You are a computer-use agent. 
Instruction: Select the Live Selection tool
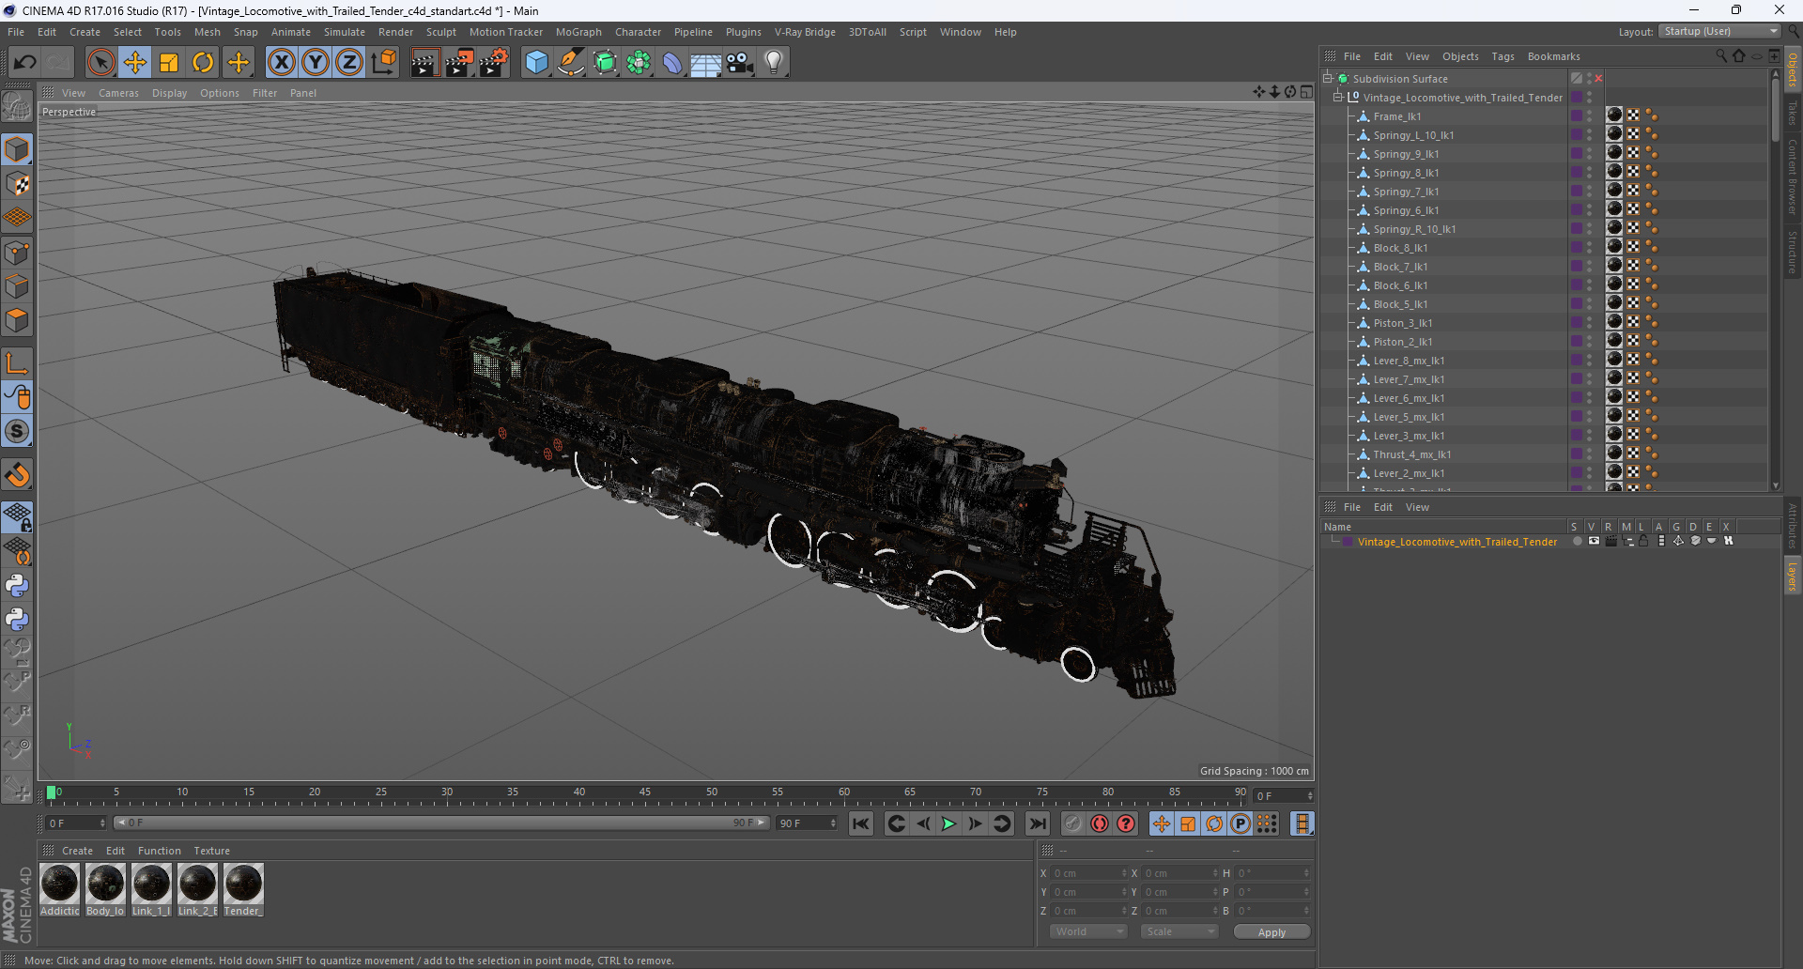click(x=100, y=63)
